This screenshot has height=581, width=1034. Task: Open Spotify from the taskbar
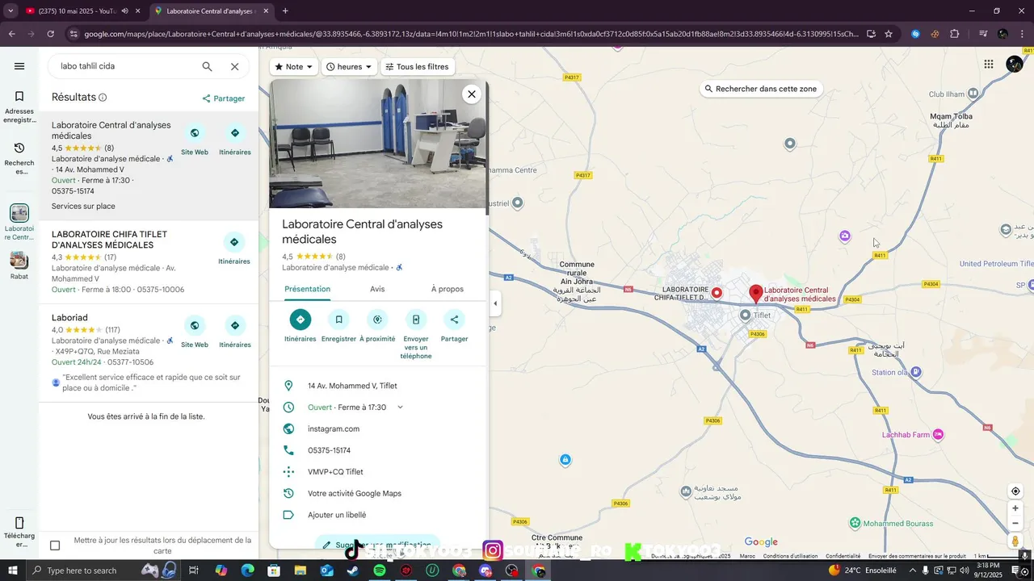click(380, 571)
